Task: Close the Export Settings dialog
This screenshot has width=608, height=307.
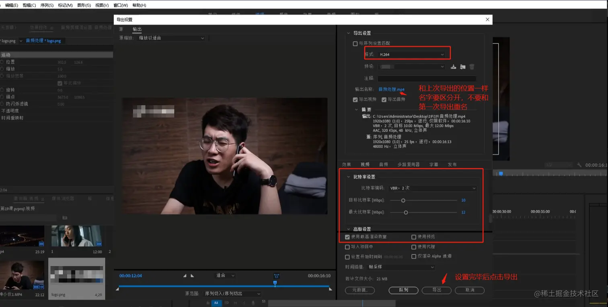Action: pos(487,19)
